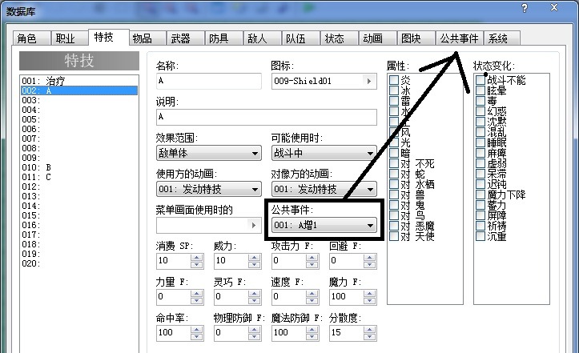This screenshot has width=579, height=353.
Task: Select skill 011: C in list
Action: pyautogui.click(x=79, y=177)
